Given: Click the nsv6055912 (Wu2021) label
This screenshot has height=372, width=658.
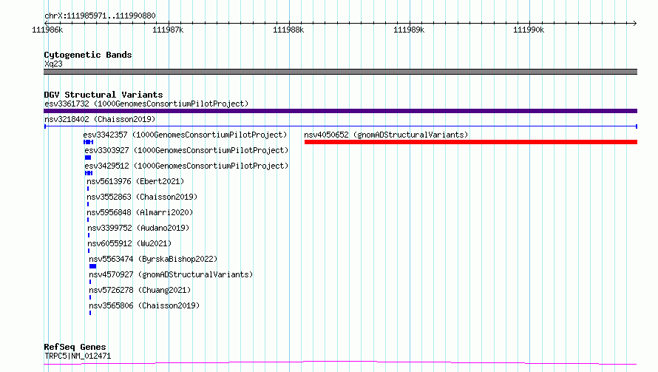Looking at the screenshot, I should click(129, 243).
